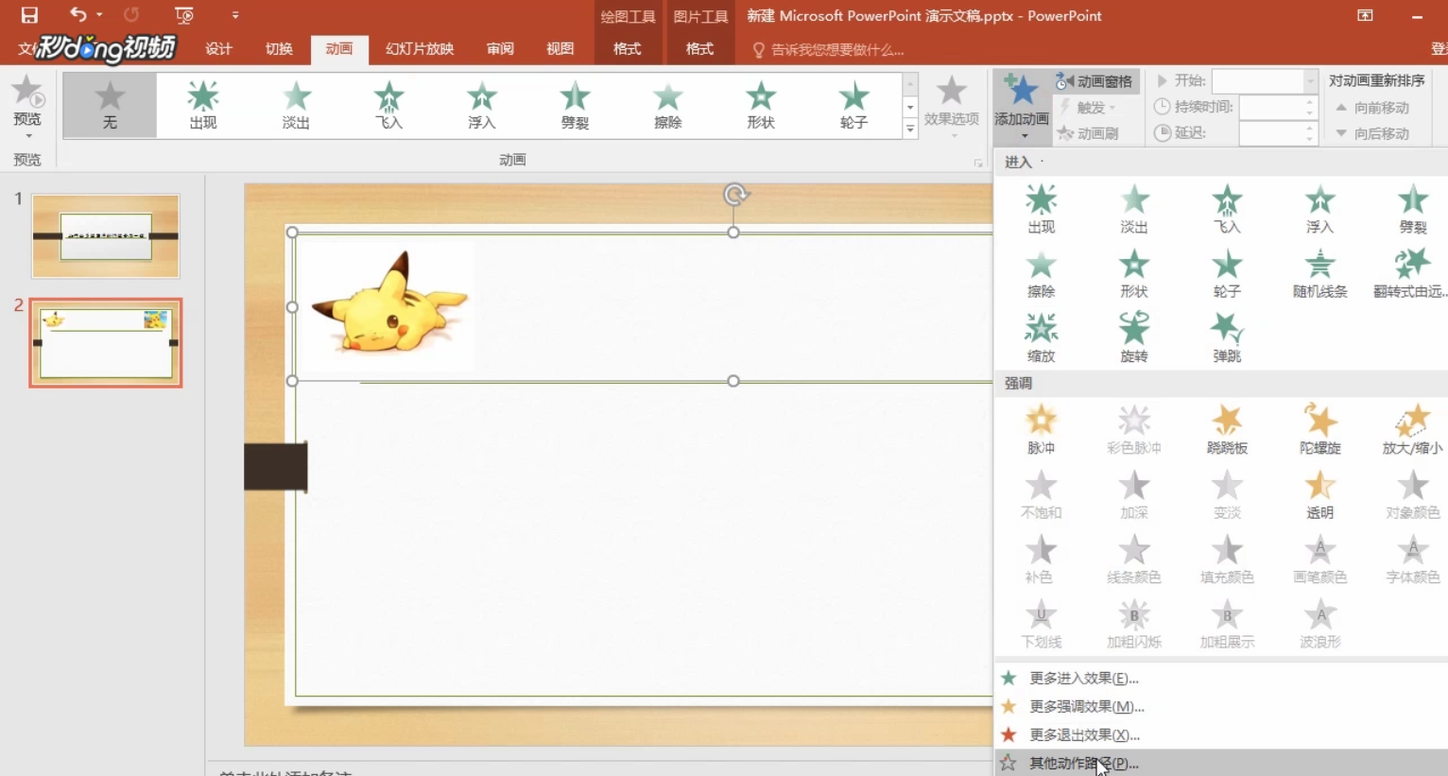Viewport: 1448px width, 776px height.
Task: Click the Undo arrow in quick access toolbar
Action: pos(76,15)
